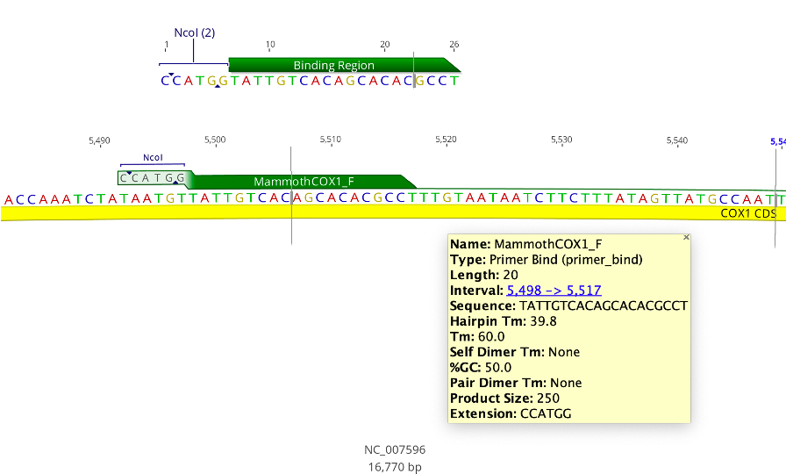Click the NcoI label above the primer extension
The width and height of the screenshot is (786, 474).
[x=153, y=157]
